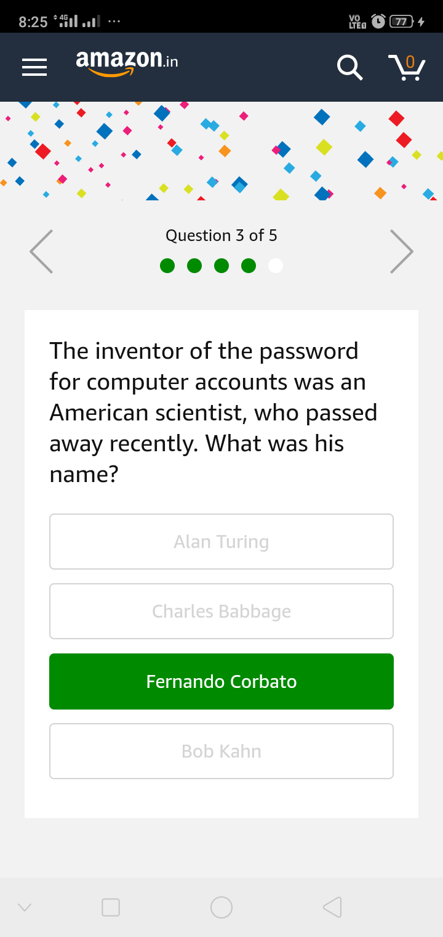Tap the alarm clock status icon
Screen dimensions: 443x937
tap(378, 22)
